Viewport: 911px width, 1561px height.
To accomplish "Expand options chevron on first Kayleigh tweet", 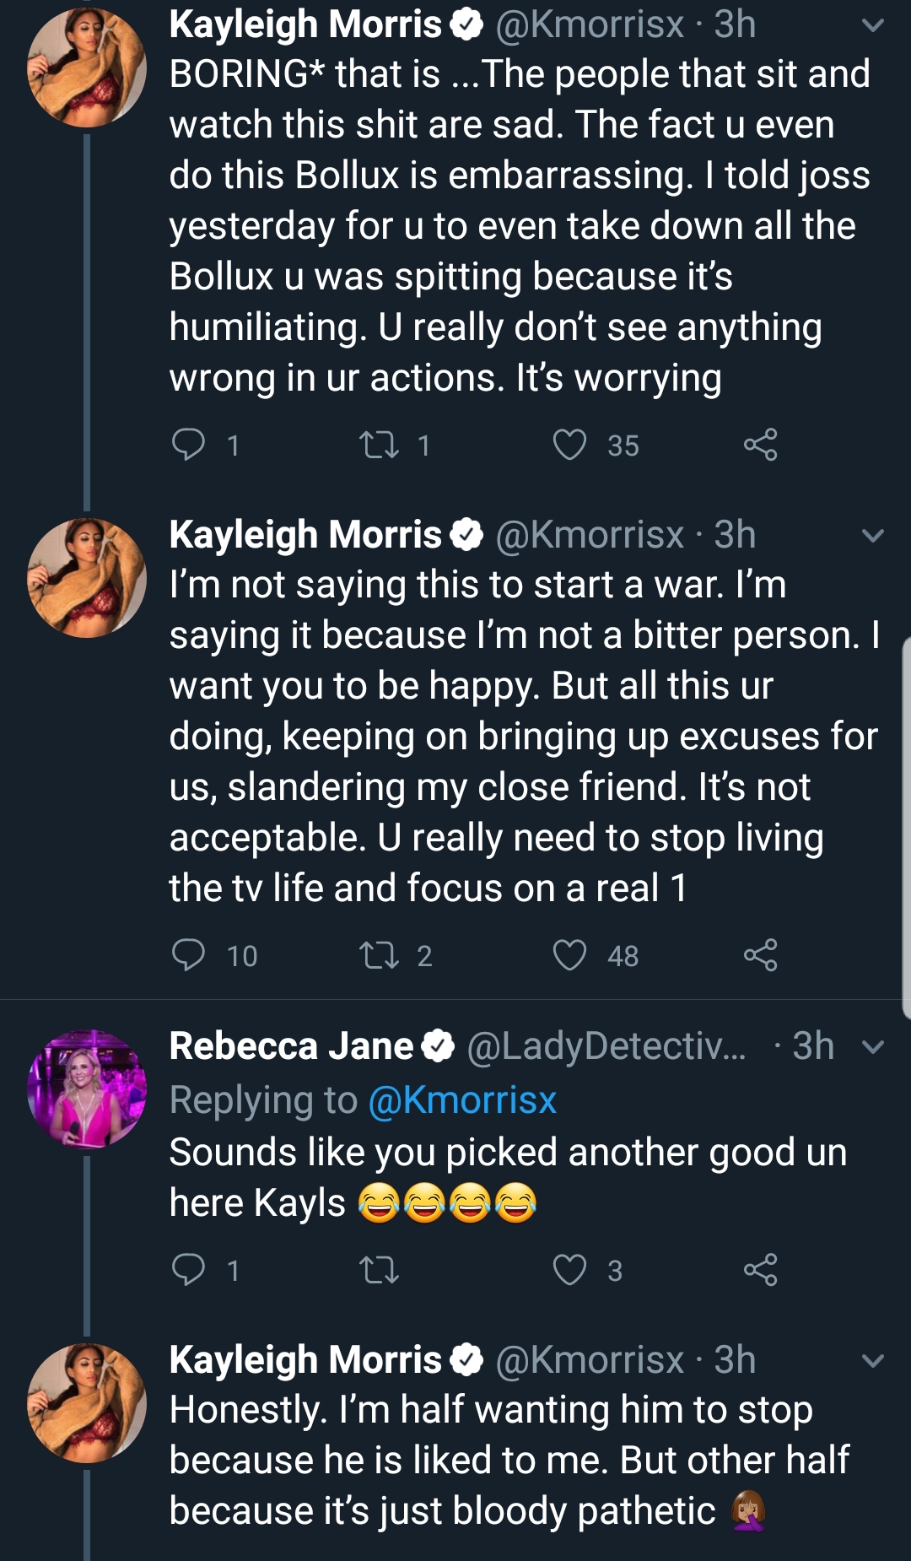I will tap(873, 25).
